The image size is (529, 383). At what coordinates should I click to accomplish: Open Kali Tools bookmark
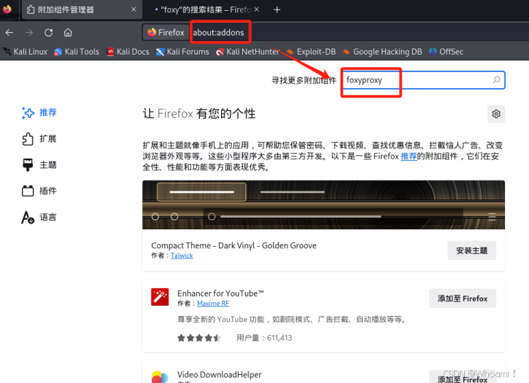[x=77, y=52]
